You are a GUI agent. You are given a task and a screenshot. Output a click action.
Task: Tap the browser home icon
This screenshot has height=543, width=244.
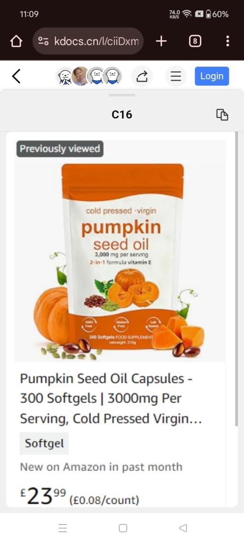click(x=16, y=42)
